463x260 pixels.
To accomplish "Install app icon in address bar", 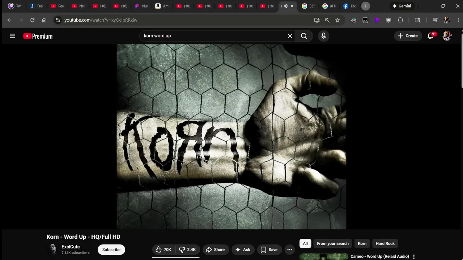I will pyautogui.click(x=317, y=20).
